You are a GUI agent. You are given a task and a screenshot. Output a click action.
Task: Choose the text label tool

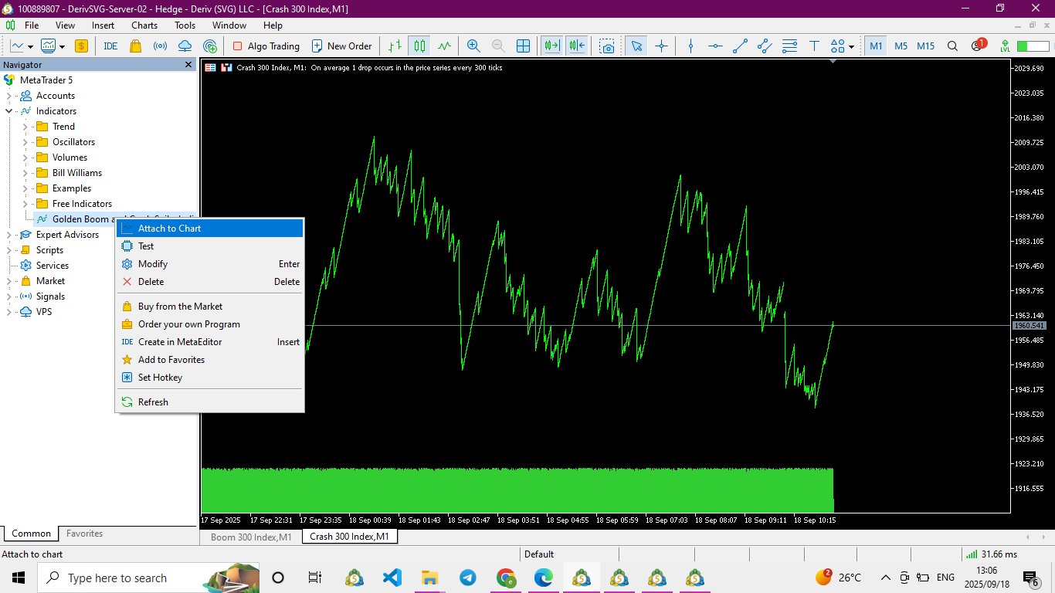pos(814,46)
